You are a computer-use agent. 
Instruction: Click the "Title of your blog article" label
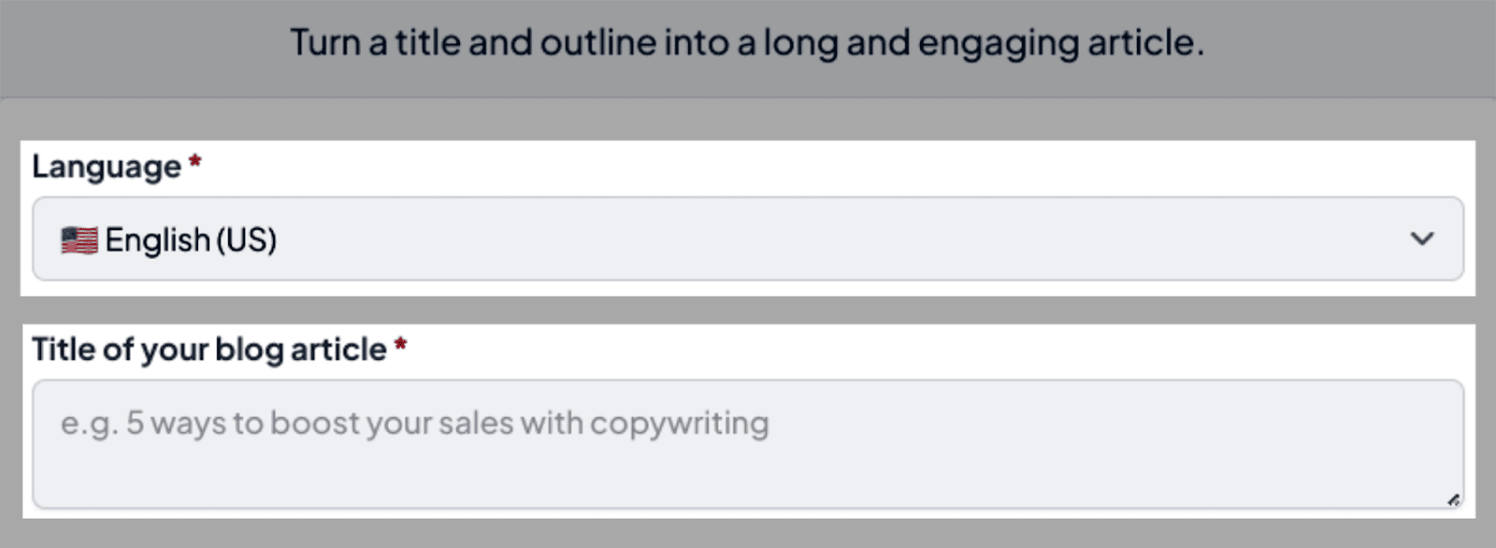209,350
